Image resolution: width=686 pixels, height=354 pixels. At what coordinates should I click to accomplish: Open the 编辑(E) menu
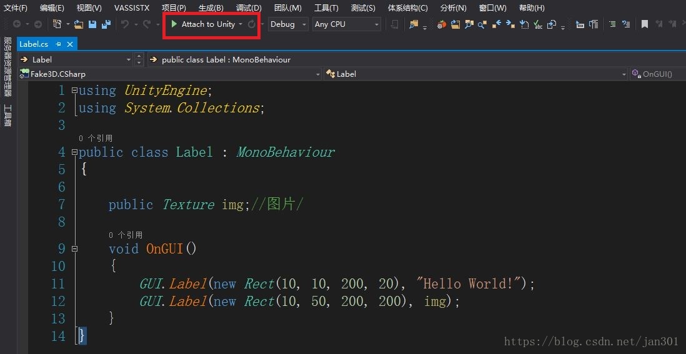(x=52, y=8)
